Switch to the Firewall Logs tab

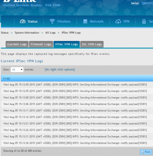[41, 44]
